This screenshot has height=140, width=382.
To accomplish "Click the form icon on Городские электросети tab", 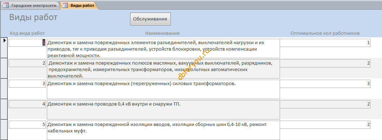I will (x=6, y=6).
